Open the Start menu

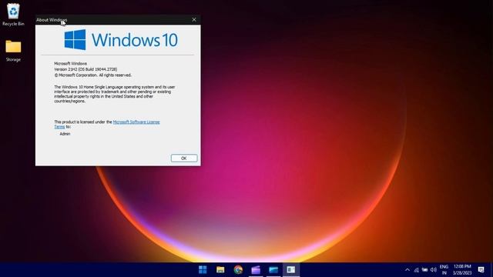click(203, 269)
